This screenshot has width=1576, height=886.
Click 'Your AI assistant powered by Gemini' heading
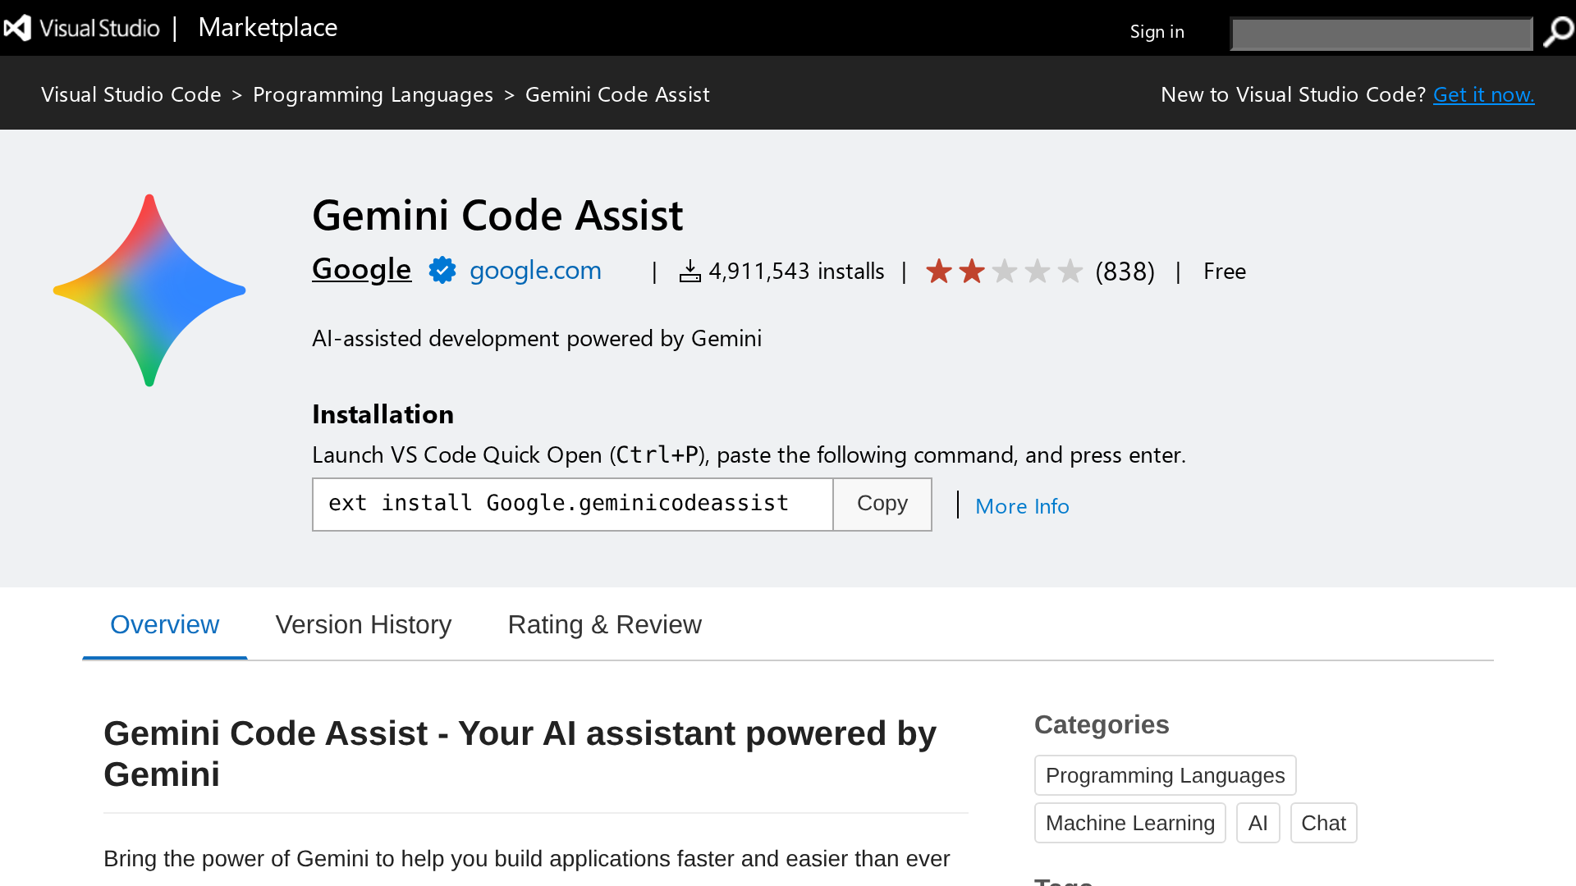coord(520,754)
